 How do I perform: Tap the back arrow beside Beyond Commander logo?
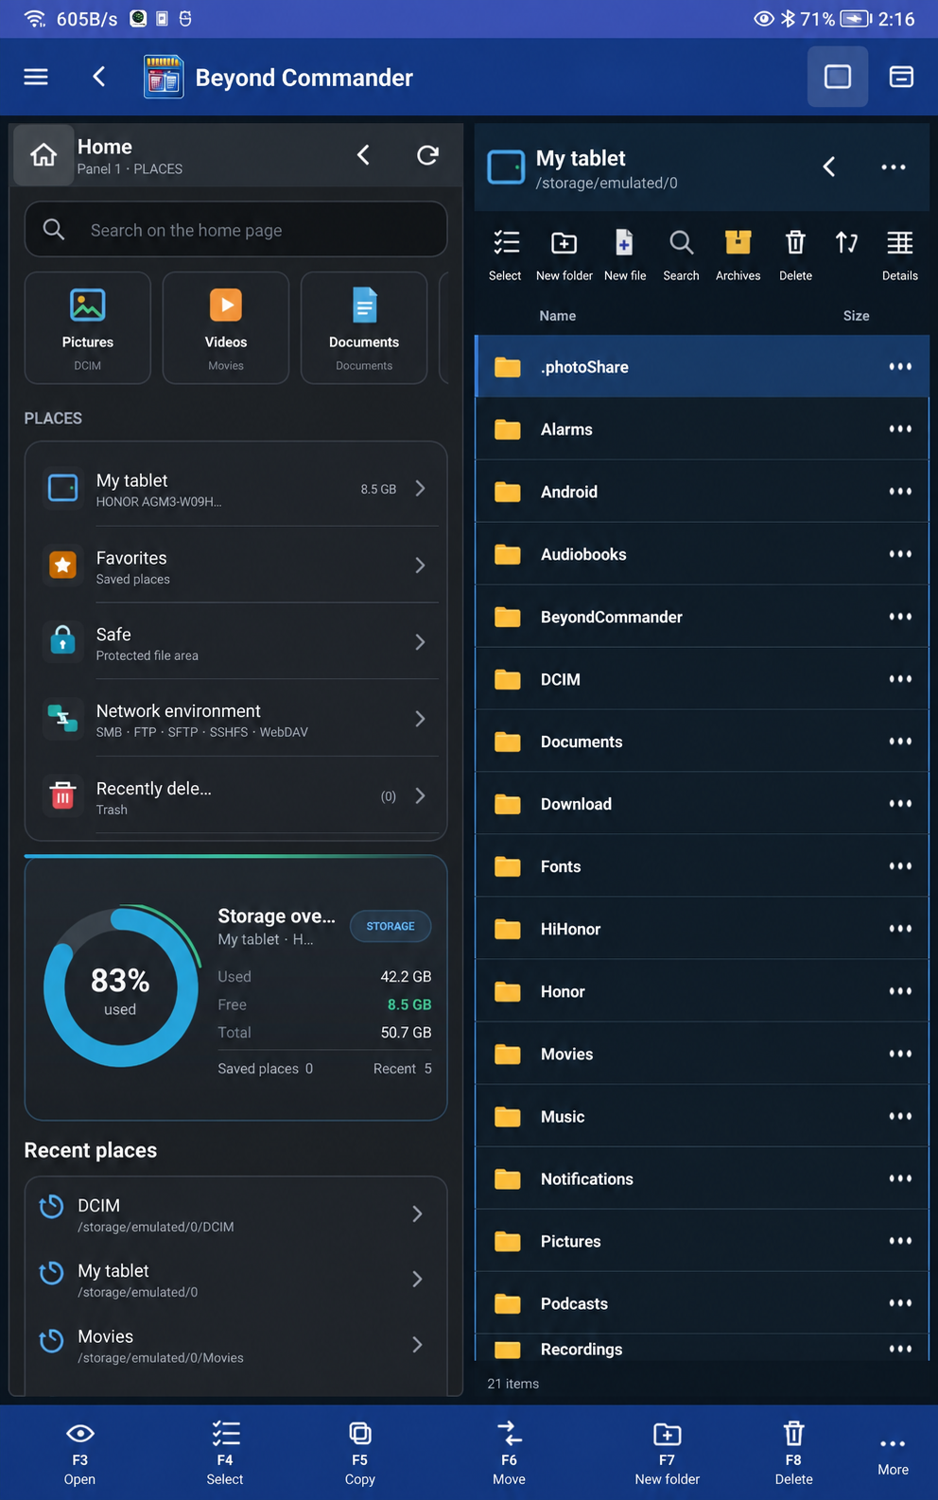coord(99,77)
